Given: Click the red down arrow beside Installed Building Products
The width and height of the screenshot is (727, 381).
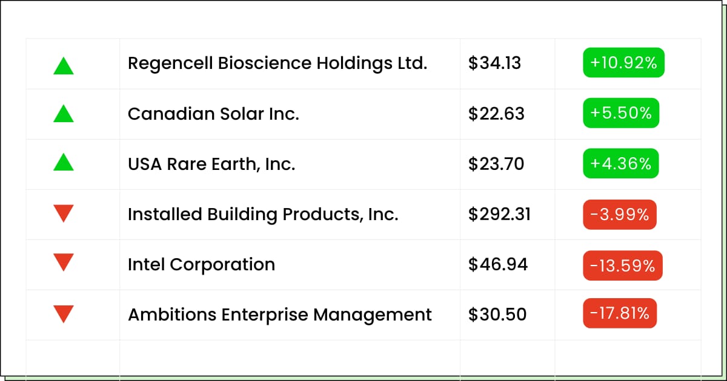Looking at the screenshot, I should 64,213.
